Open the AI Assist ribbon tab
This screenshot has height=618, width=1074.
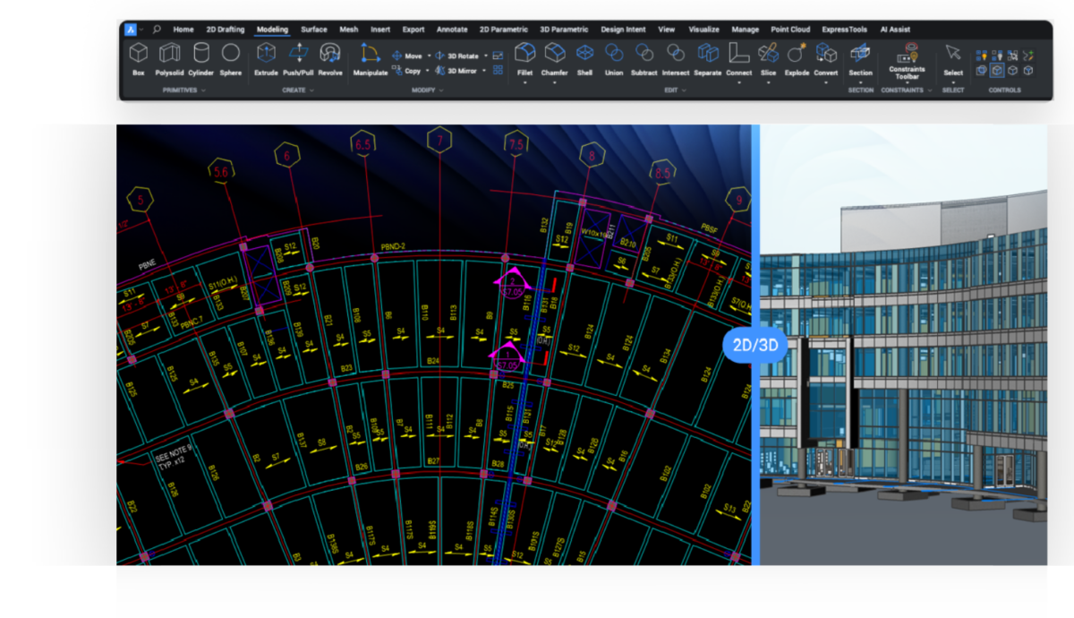click(895, 29)
